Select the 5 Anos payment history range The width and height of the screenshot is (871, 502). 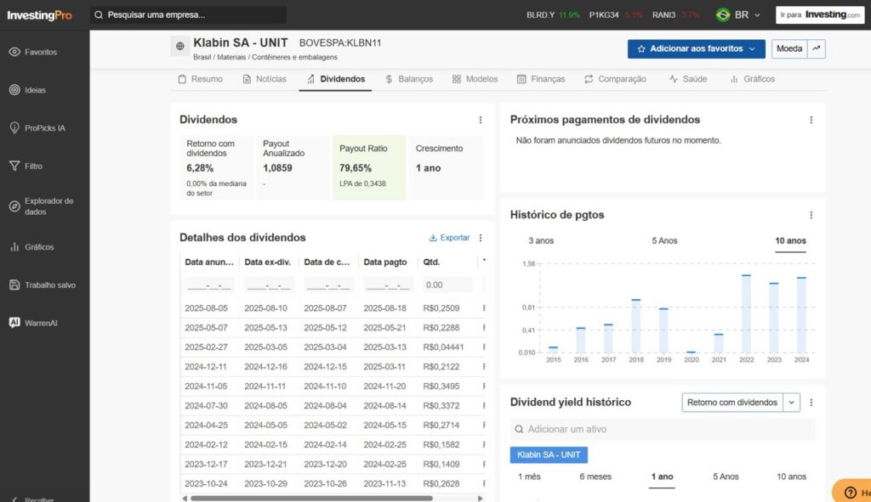(x=664, y=240)
